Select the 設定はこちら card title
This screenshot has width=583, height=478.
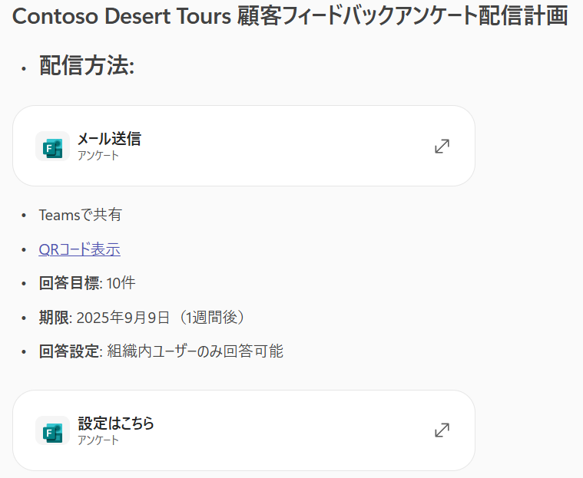[x=116, y=424]
